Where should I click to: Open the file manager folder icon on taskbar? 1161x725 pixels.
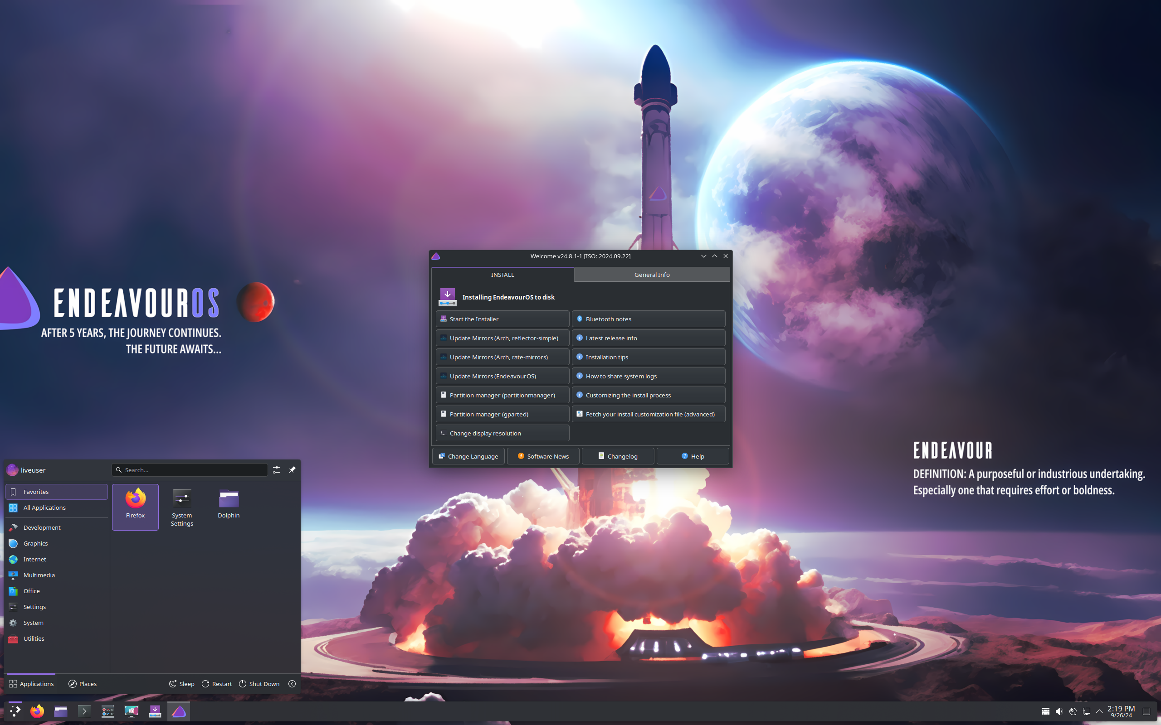60,711
